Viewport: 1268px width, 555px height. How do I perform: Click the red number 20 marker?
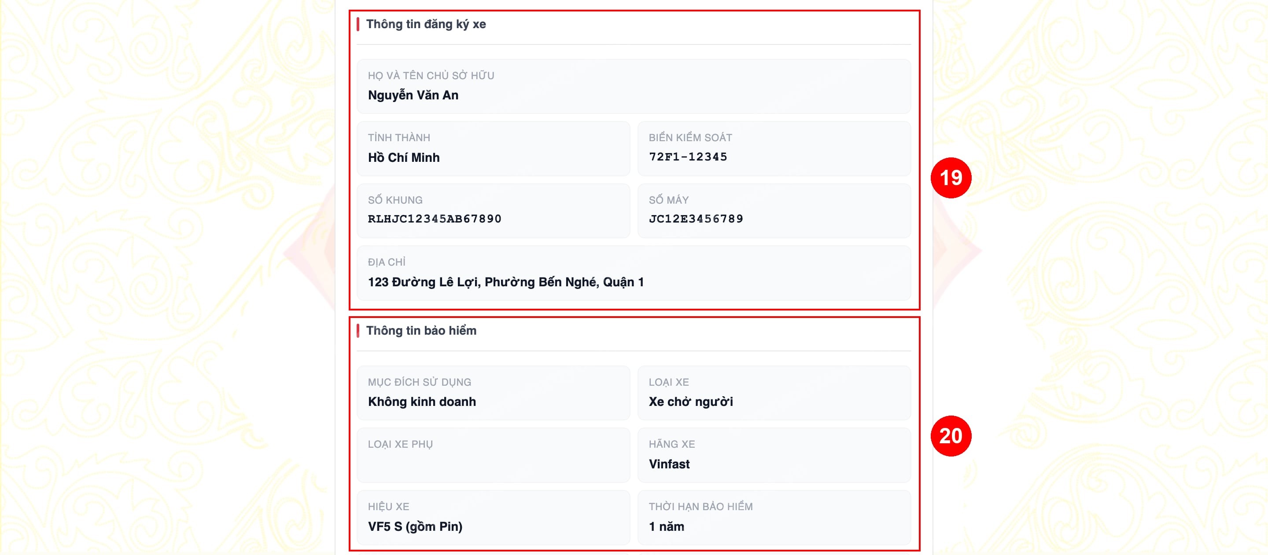tap(951, 435)
